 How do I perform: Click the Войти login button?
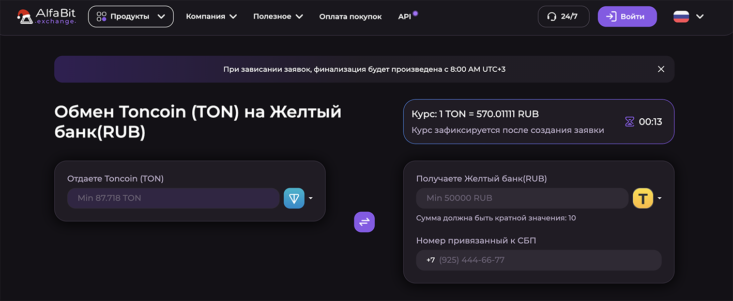pos(628,17)
